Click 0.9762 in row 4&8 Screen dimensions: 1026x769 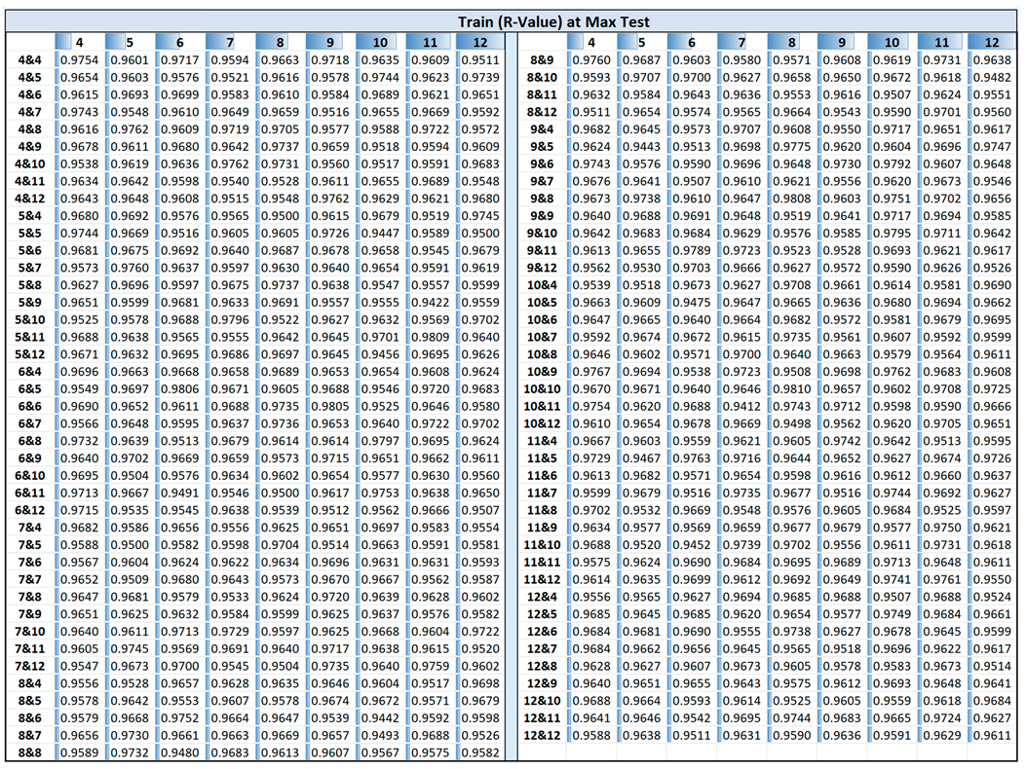(x=130, y=129)
